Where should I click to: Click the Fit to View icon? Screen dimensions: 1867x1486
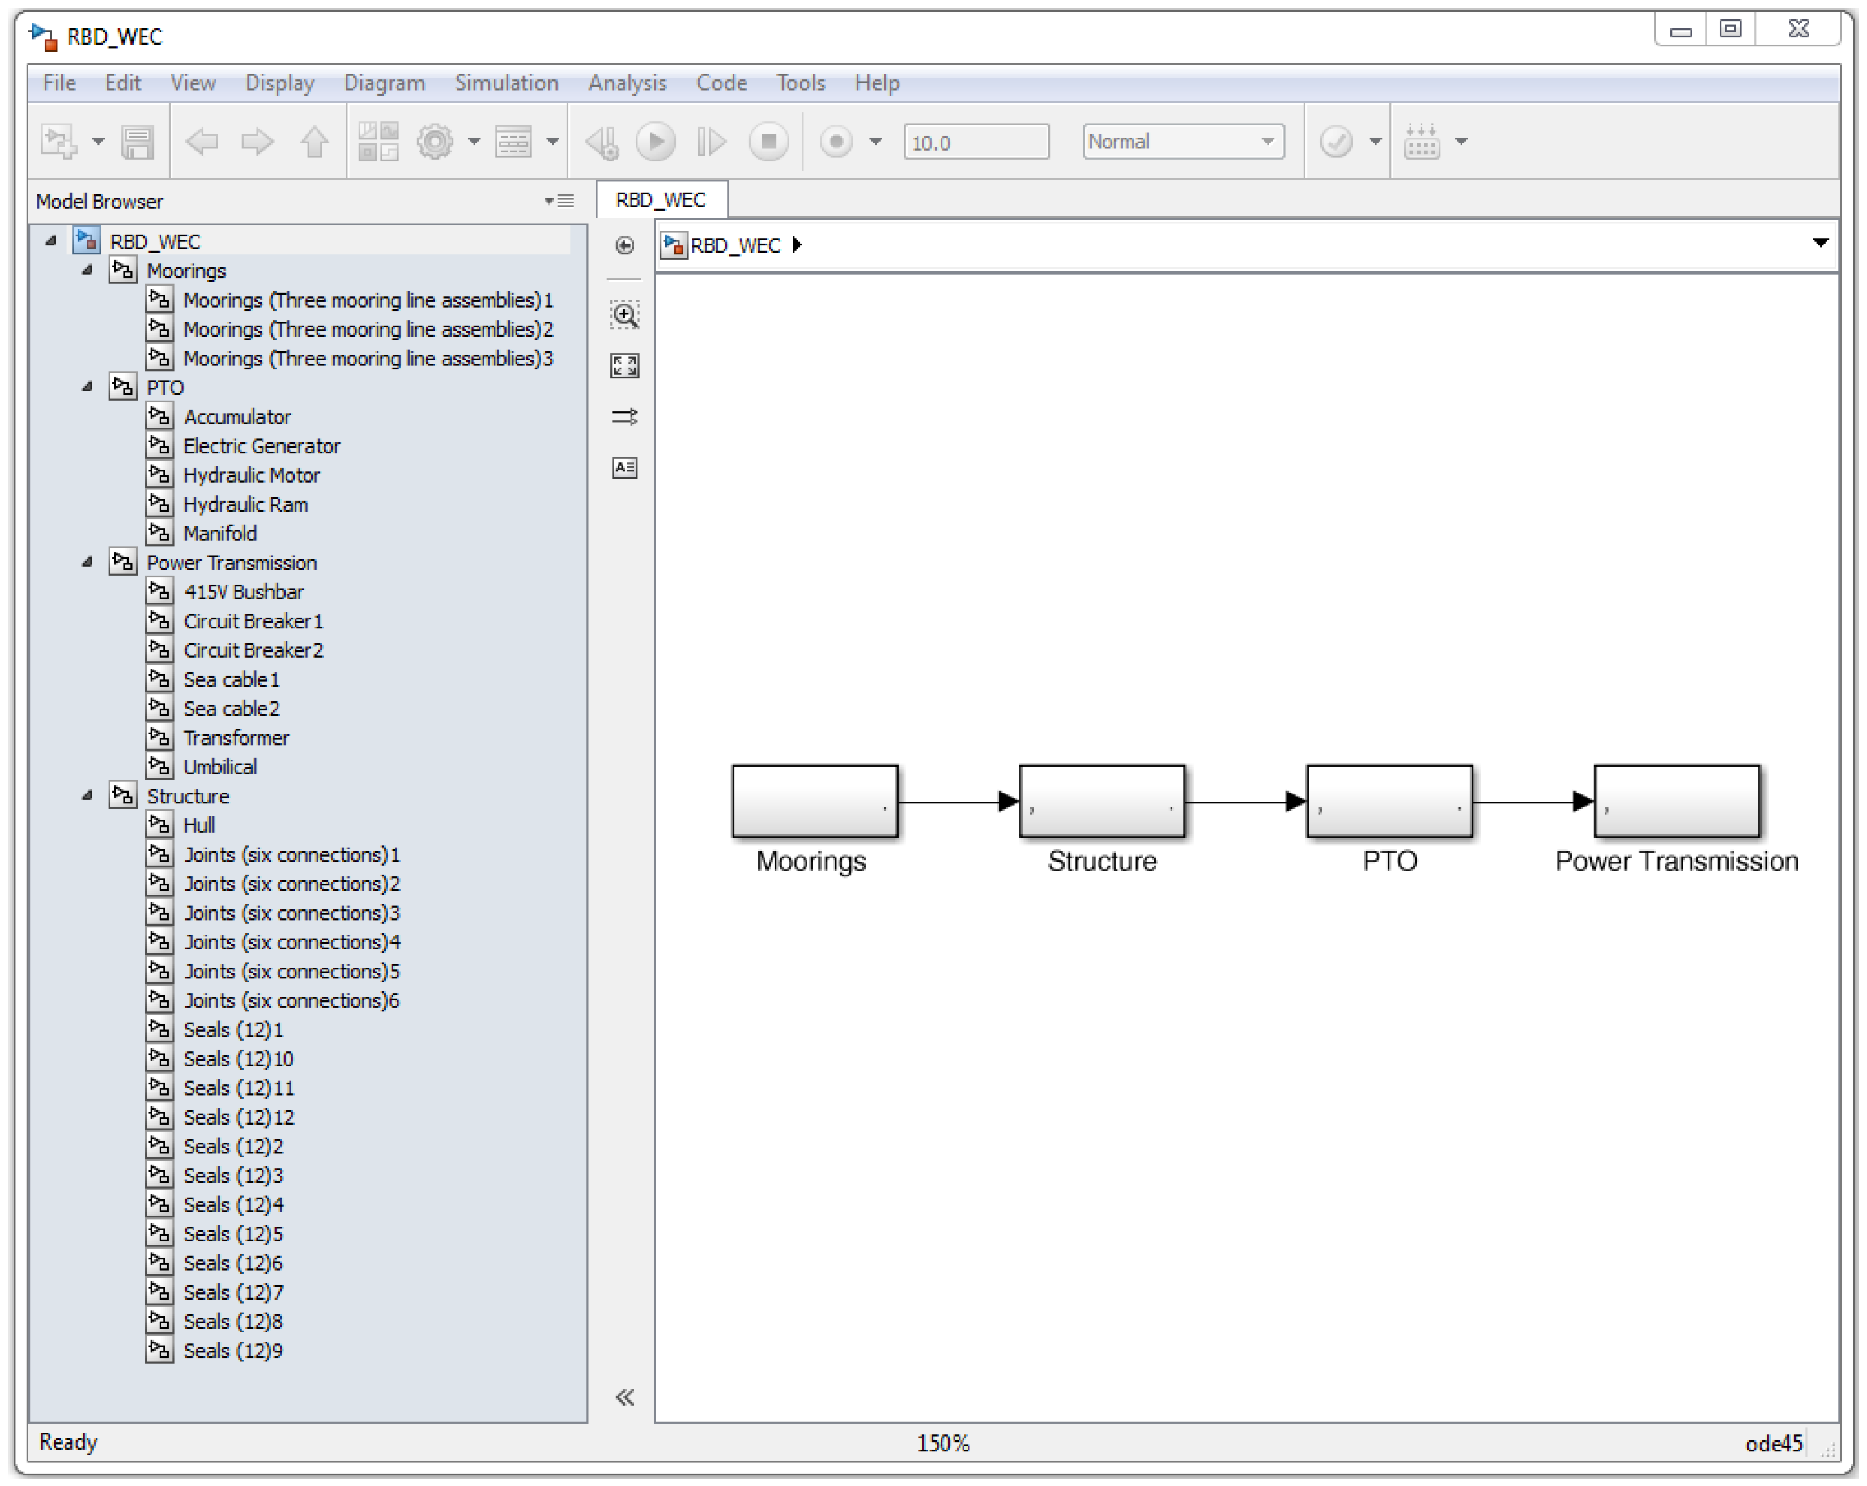tap(624, 365)
